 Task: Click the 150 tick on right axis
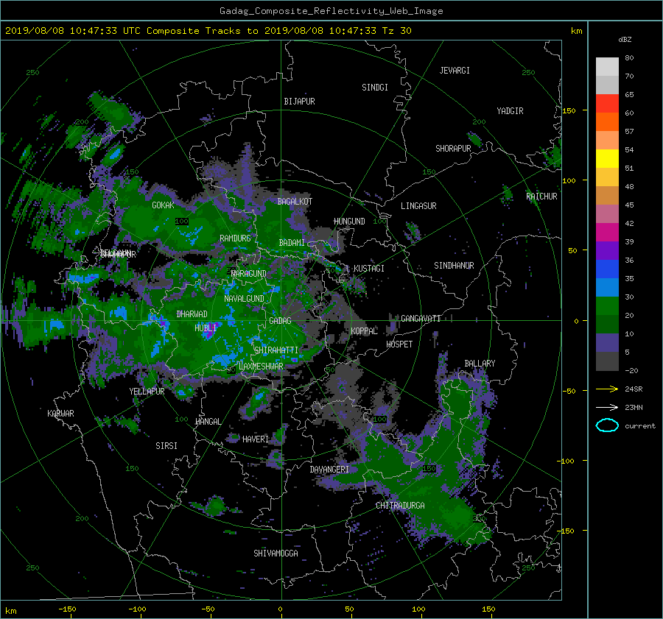pyautogui.click(x=569, y=110)
